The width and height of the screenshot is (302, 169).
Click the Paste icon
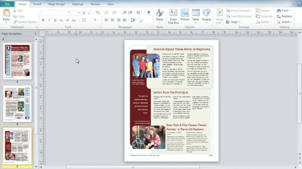click(x=6, y=13)
